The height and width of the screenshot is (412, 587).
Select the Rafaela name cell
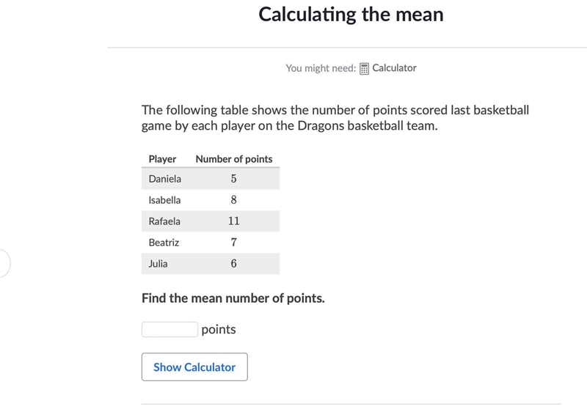coord(164,221)
